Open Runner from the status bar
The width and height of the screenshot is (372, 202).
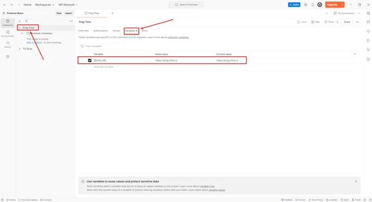300,200
